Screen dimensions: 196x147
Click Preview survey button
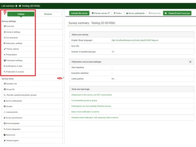click(101, 13)
